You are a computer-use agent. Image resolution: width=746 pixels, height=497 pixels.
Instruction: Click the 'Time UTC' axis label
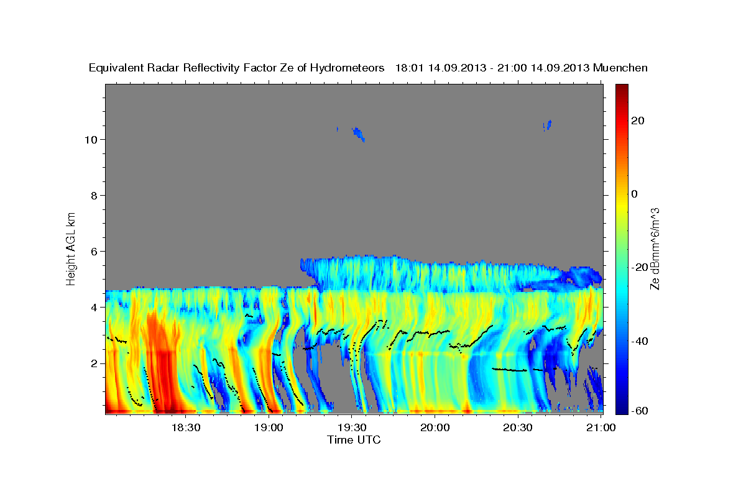354,440
